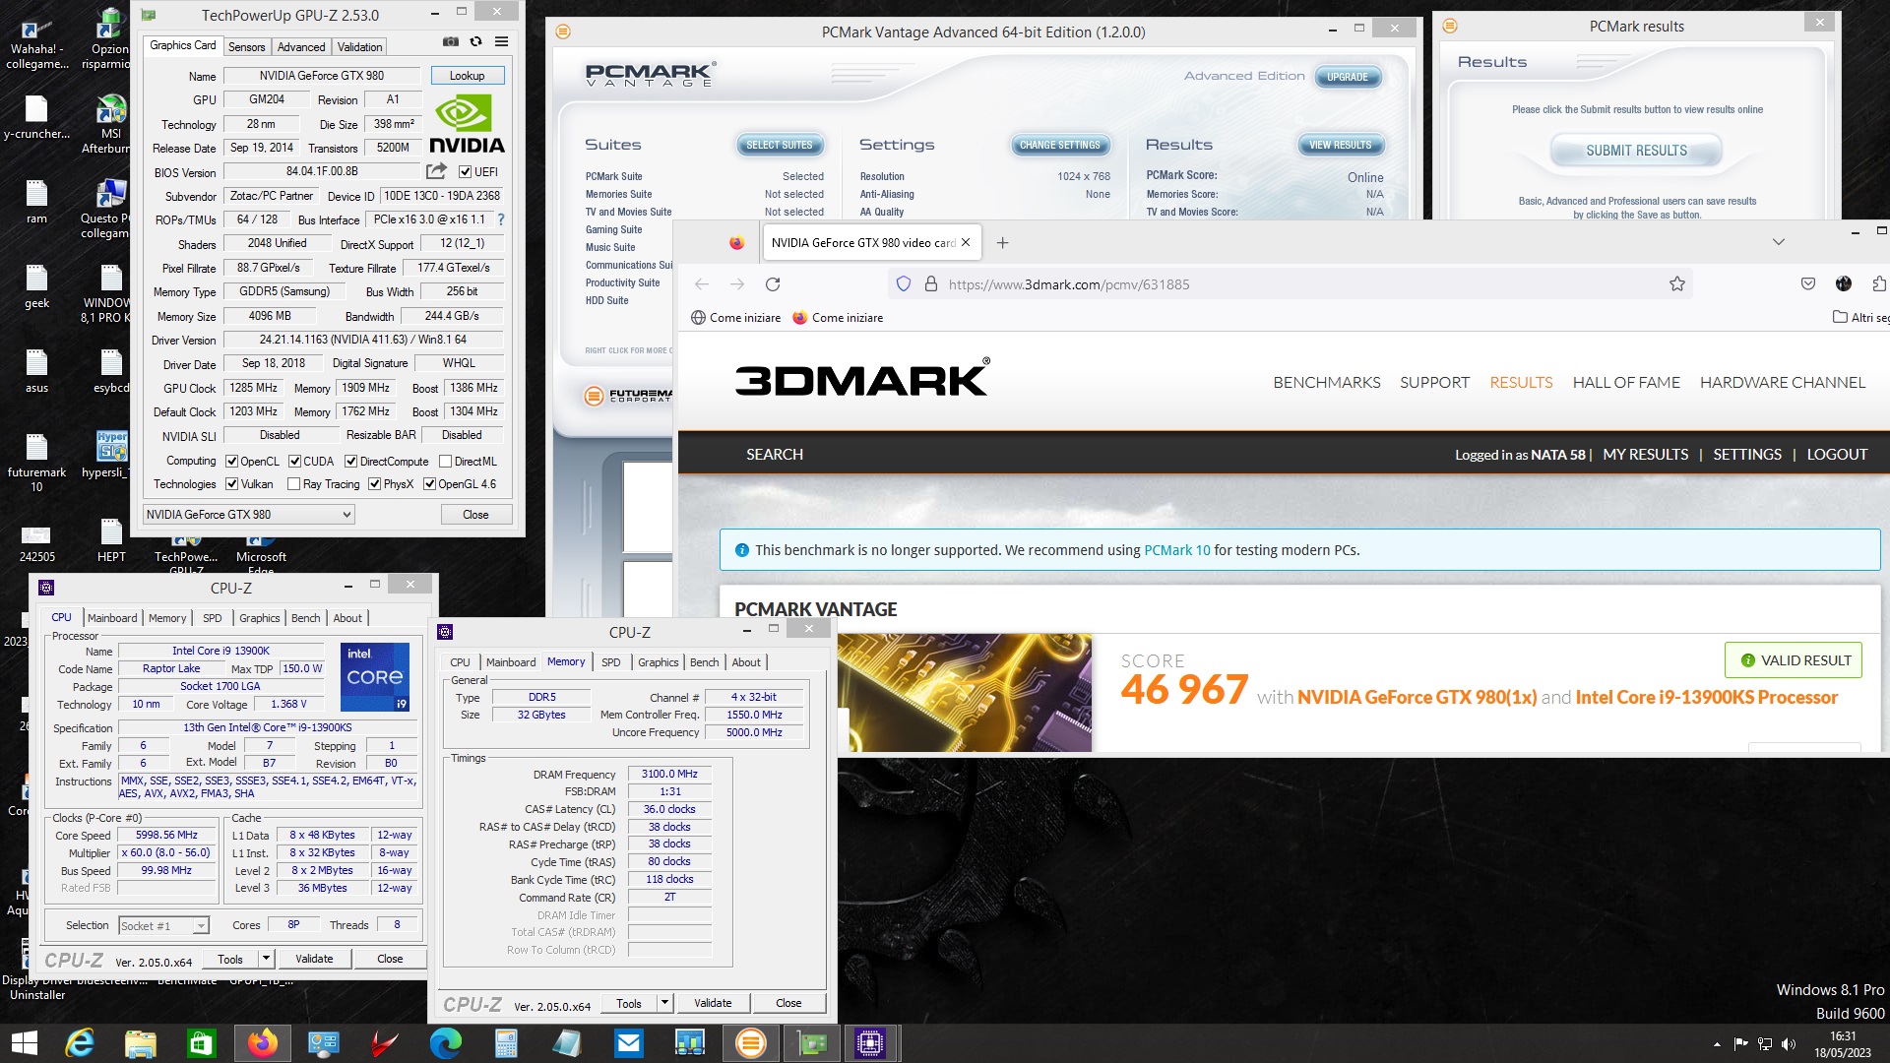Toggle the UEFI checkbox in GPU-Z

(466, 172)
